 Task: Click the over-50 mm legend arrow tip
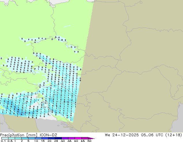click(91, 138)
